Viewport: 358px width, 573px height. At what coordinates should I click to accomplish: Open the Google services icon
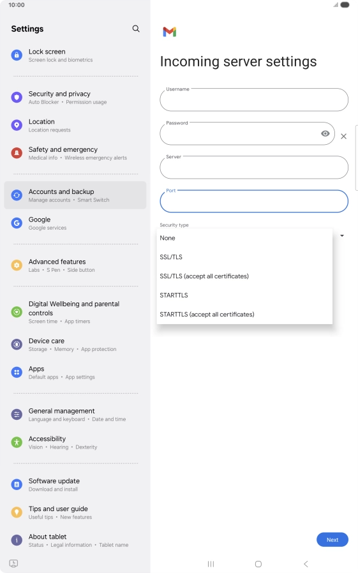(x=17, y=223)
